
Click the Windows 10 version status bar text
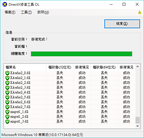tap(42, 135)
